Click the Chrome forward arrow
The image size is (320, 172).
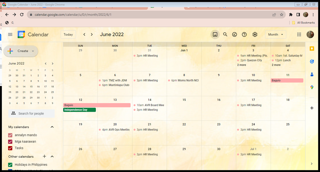14,14
